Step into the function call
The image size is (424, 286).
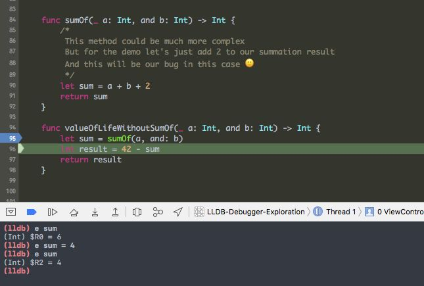[x=95, y=212]
